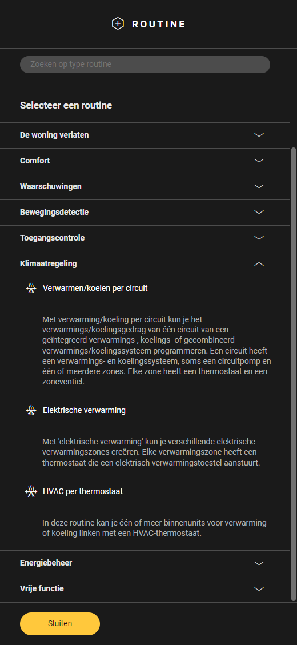Choose HVAC per thermostaat routine

(x=83, y=491)
